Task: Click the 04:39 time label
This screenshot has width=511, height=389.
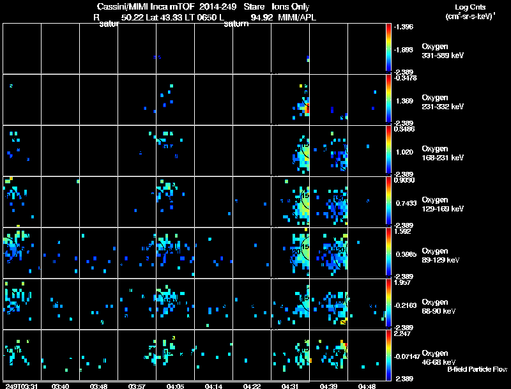Action: [x=328, y=386]
